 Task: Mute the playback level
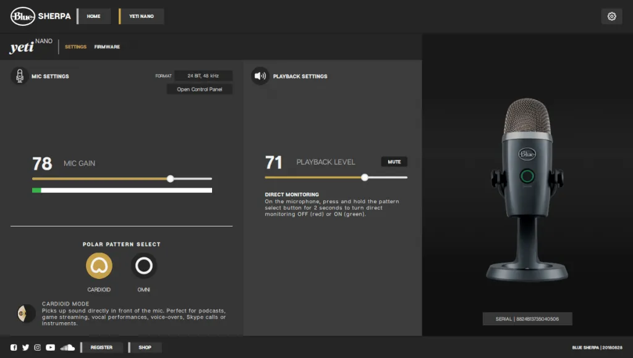pos(394,162)
